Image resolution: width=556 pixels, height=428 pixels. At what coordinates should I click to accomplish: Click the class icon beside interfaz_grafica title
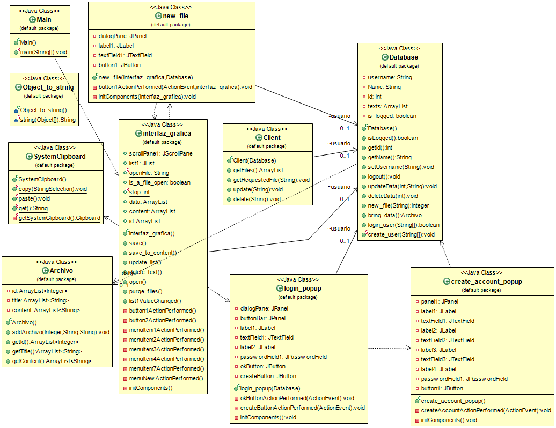point(138,134)
